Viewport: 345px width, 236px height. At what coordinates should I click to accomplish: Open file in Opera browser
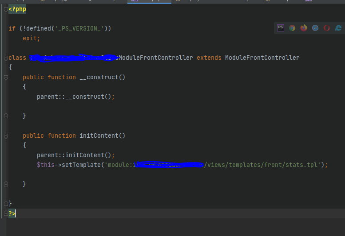pyautogui.click(x=327, y=28)
